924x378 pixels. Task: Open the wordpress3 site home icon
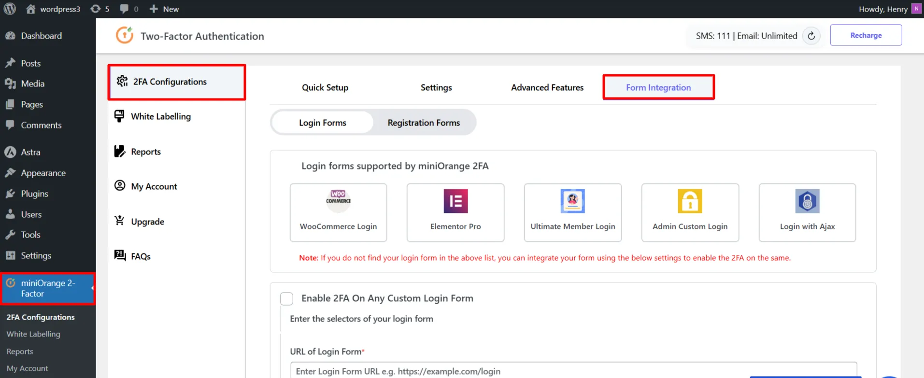(30, 9)
